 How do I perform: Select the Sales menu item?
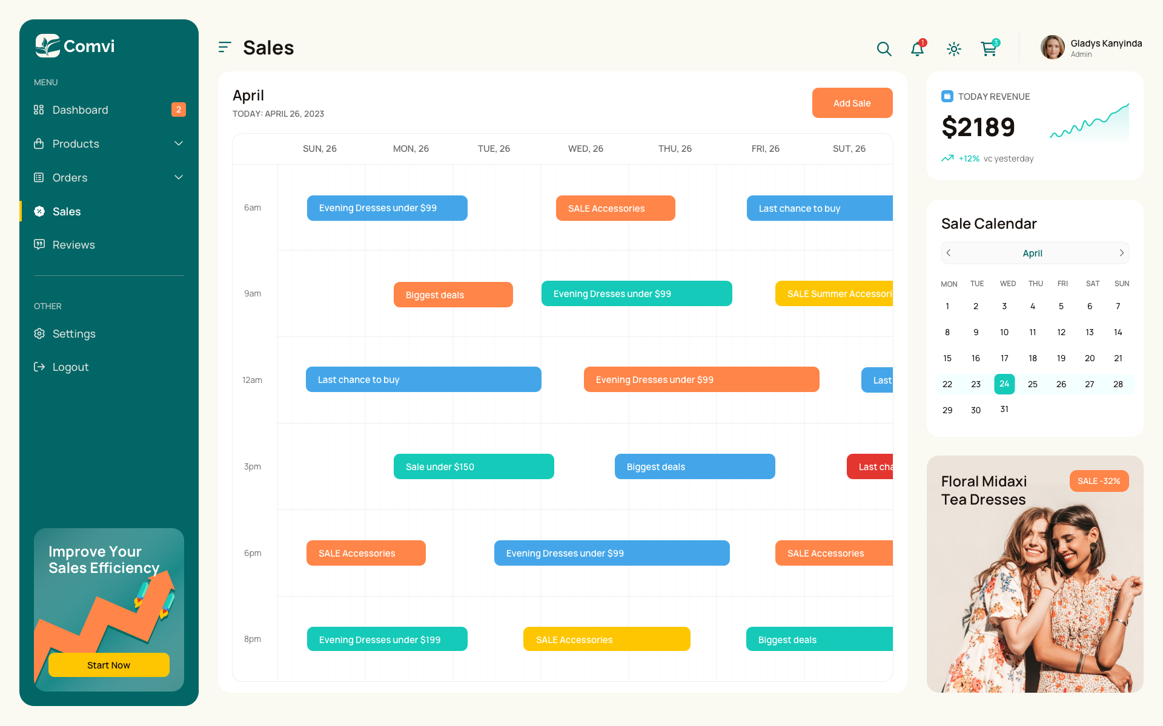[x=67, y=211]
